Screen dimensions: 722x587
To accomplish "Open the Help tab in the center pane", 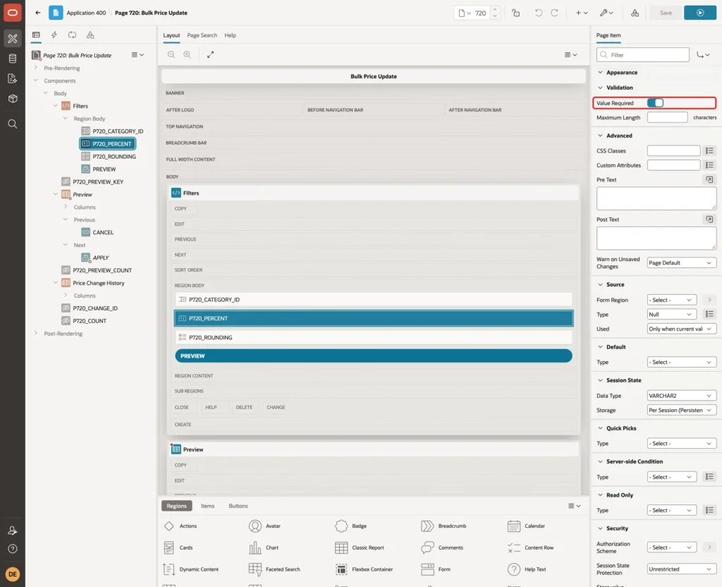I will coord(230,35).
